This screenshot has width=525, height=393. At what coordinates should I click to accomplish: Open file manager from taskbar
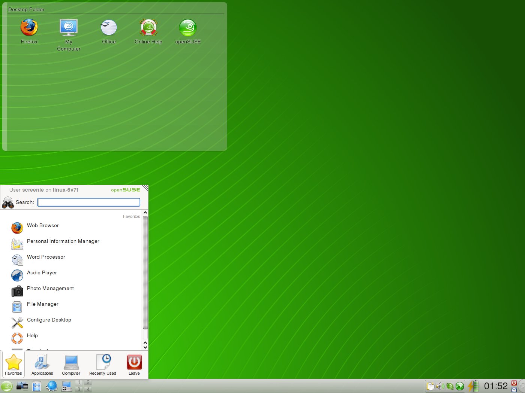(36, 386)
